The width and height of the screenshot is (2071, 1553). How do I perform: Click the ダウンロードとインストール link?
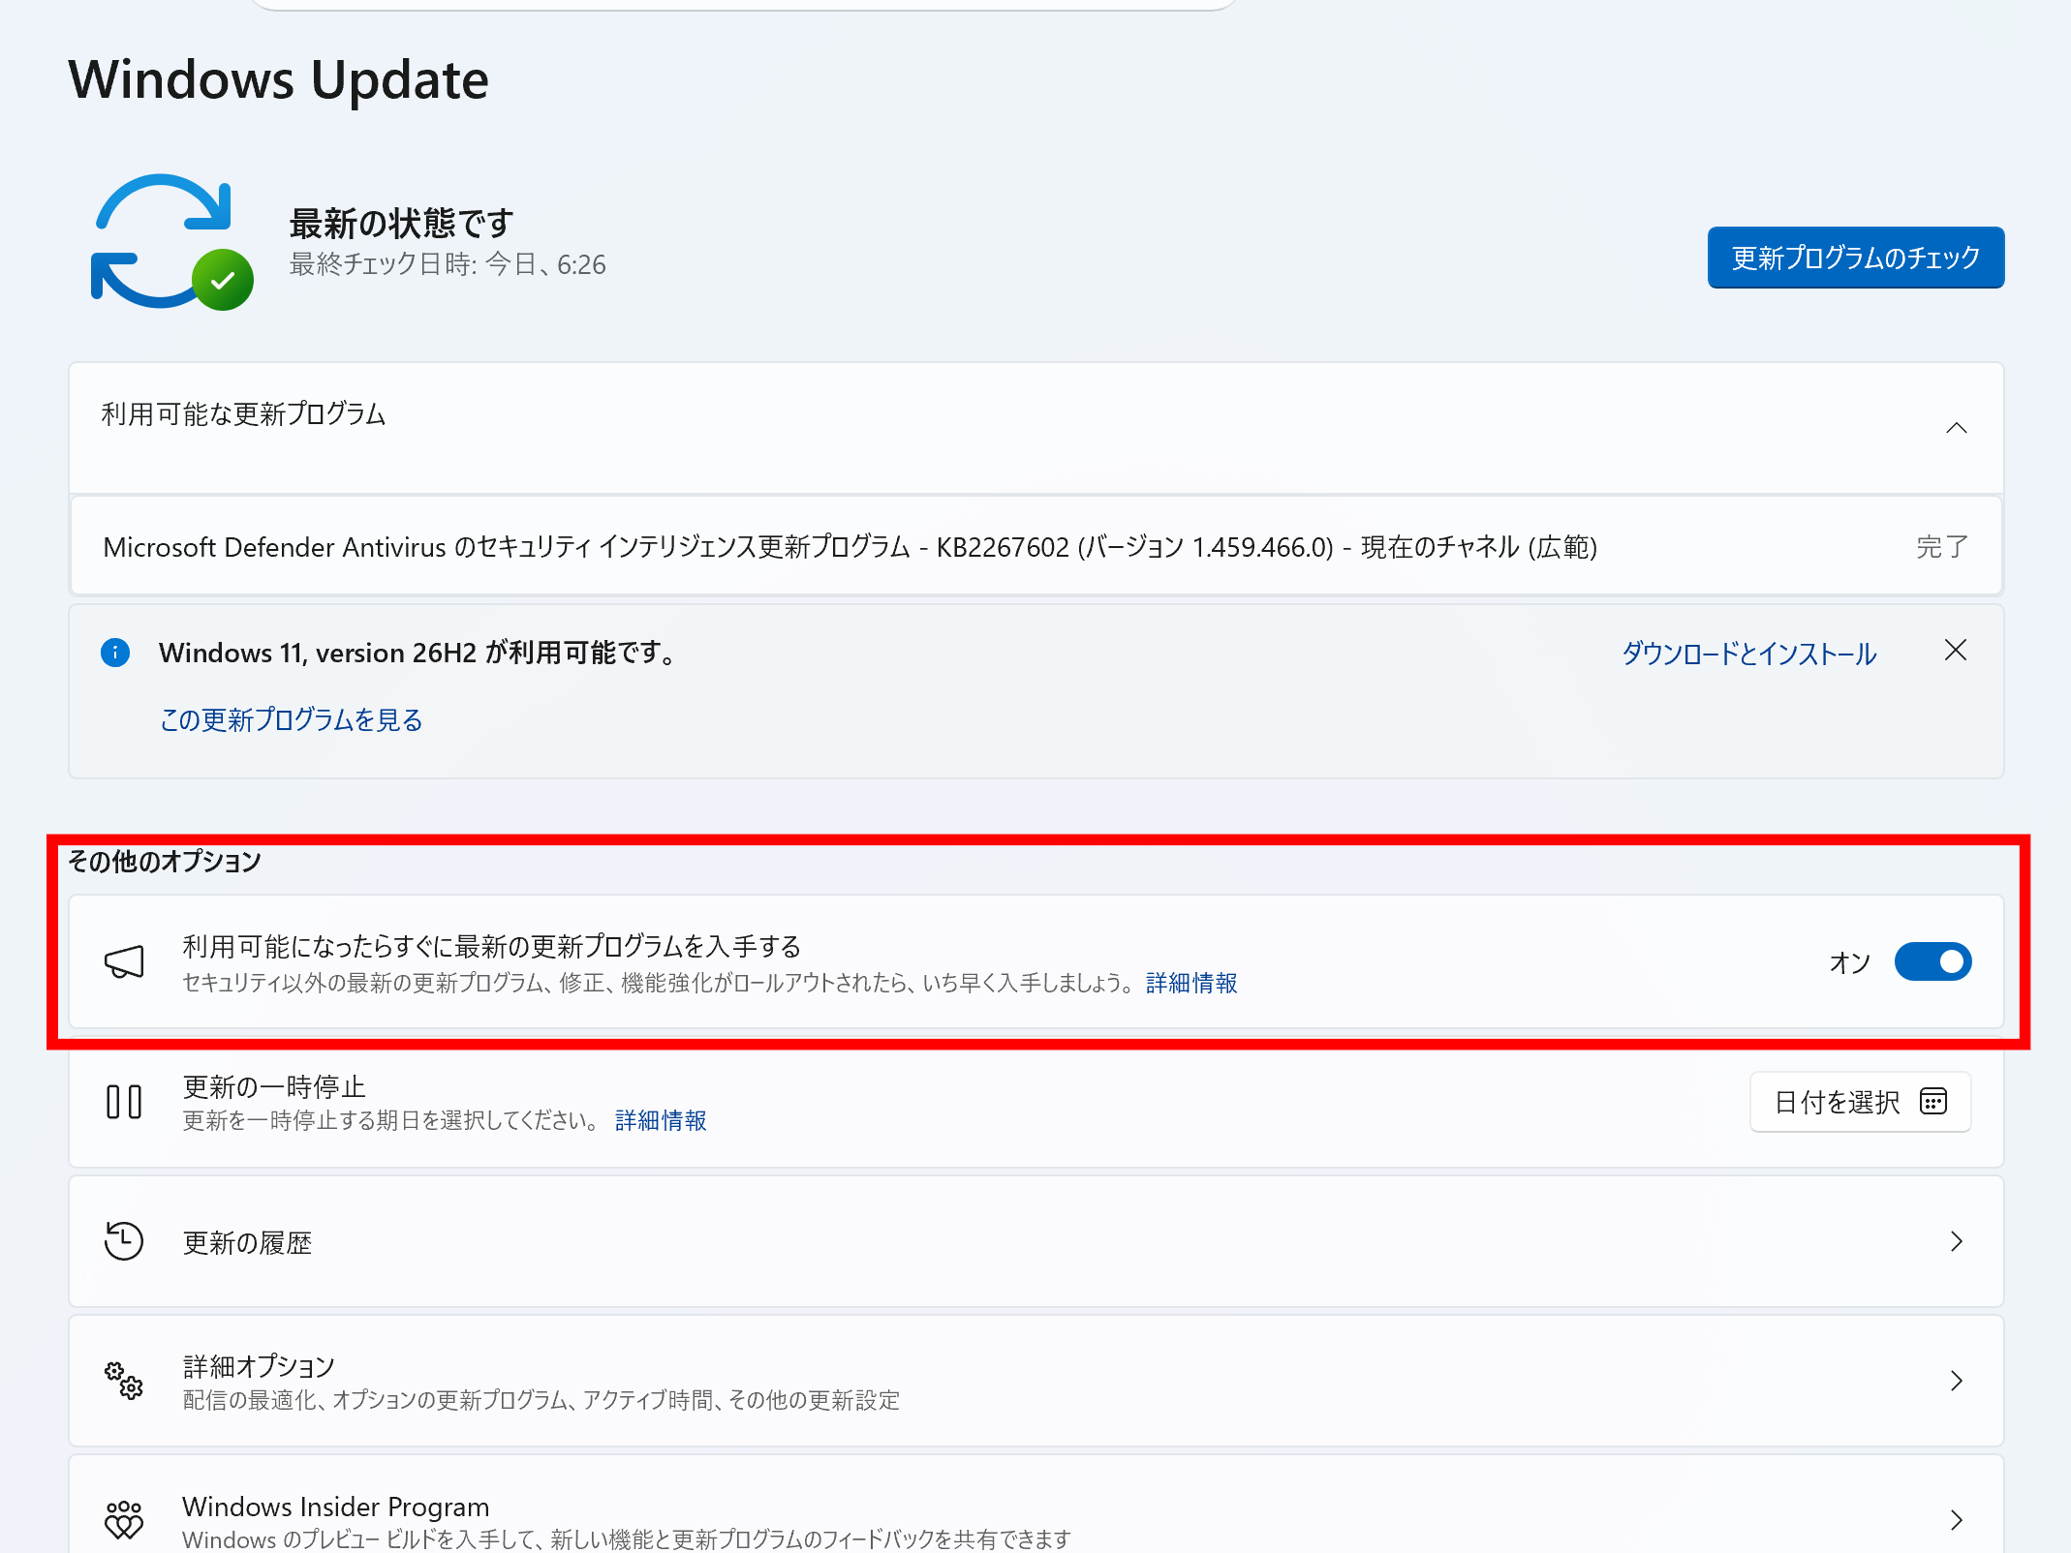1749,654
